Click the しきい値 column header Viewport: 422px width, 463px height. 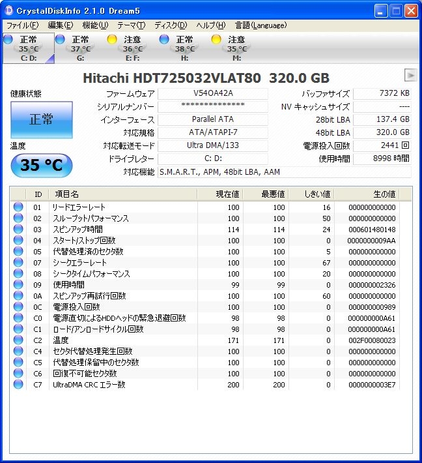(x=311, y=194)
